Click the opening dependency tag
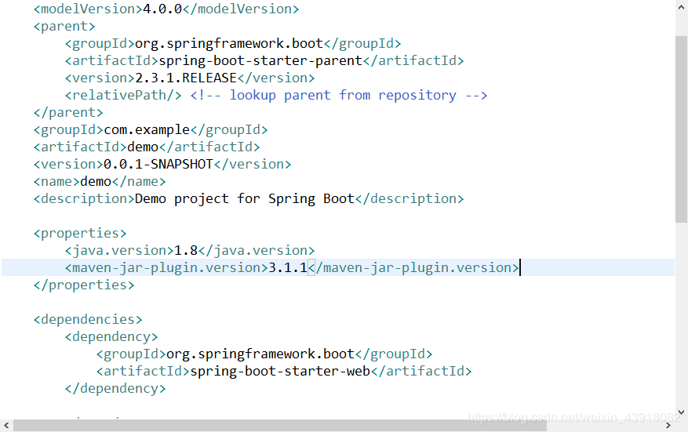The image size is (688, 432). tap(111, 337)
